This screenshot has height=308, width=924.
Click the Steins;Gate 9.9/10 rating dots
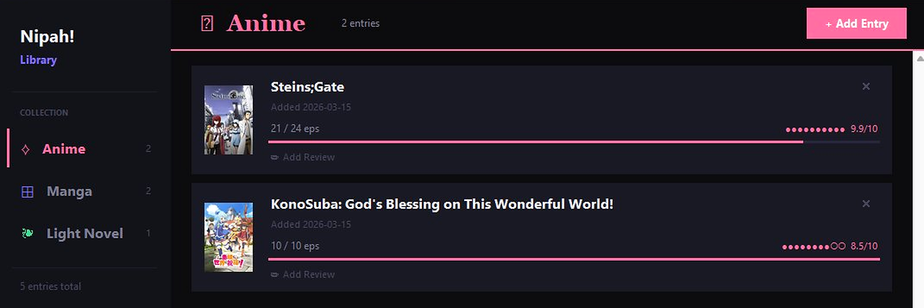[815, 129]
